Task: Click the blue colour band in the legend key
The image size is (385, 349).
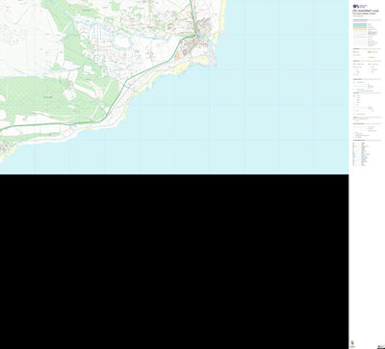Action: (x=360, y=24)
